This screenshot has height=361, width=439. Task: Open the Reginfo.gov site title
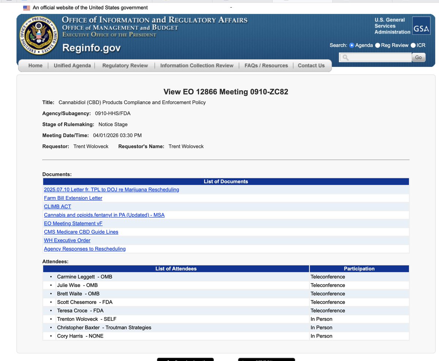coord(91,48)
